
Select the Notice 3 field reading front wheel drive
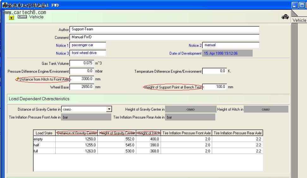click(88, 53)
